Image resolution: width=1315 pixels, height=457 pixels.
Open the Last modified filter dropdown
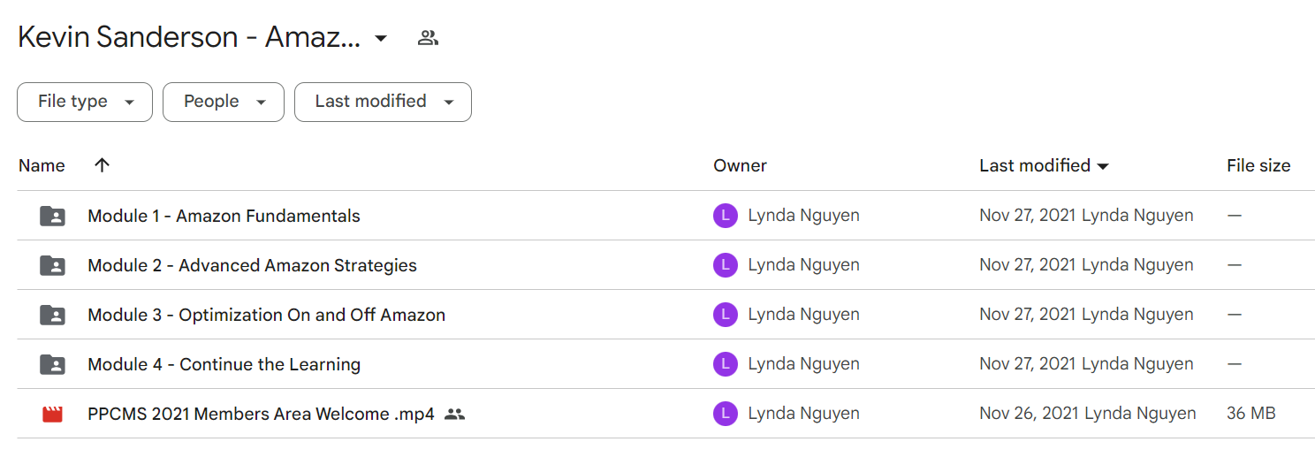(x=383, y=102)
